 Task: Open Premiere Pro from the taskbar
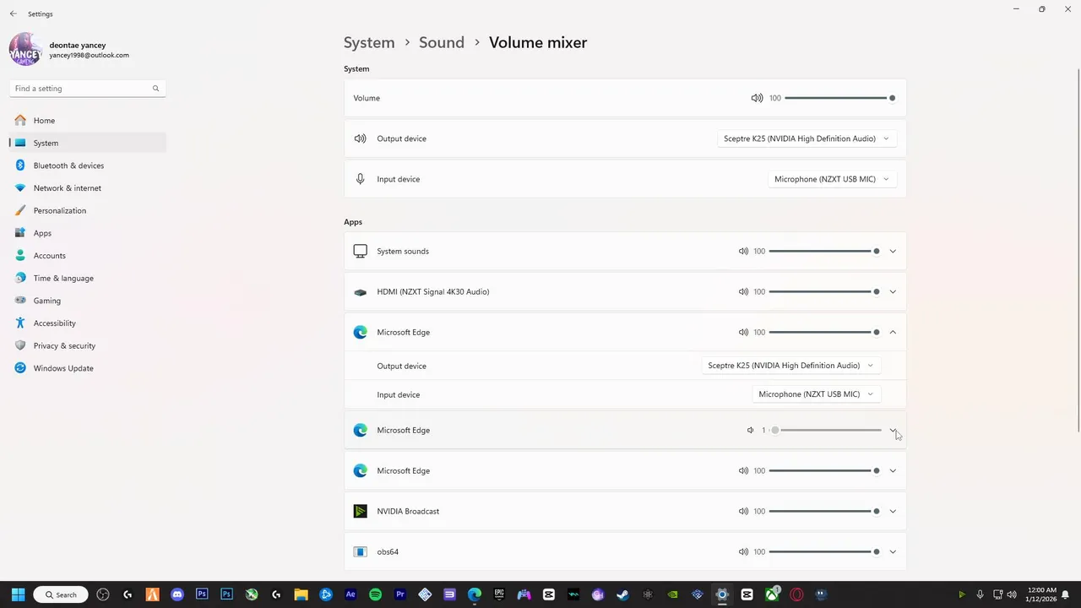tap(400, 594)
